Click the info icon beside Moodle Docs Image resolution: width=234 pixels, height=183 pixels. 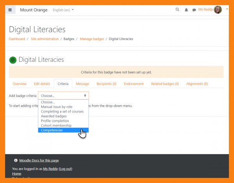click(16, 160)
